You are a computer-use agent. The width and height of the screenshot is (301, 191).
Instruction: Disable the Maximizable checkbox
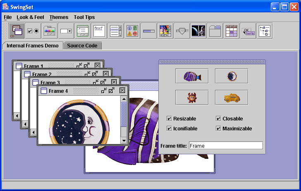(x=218, y=129)
